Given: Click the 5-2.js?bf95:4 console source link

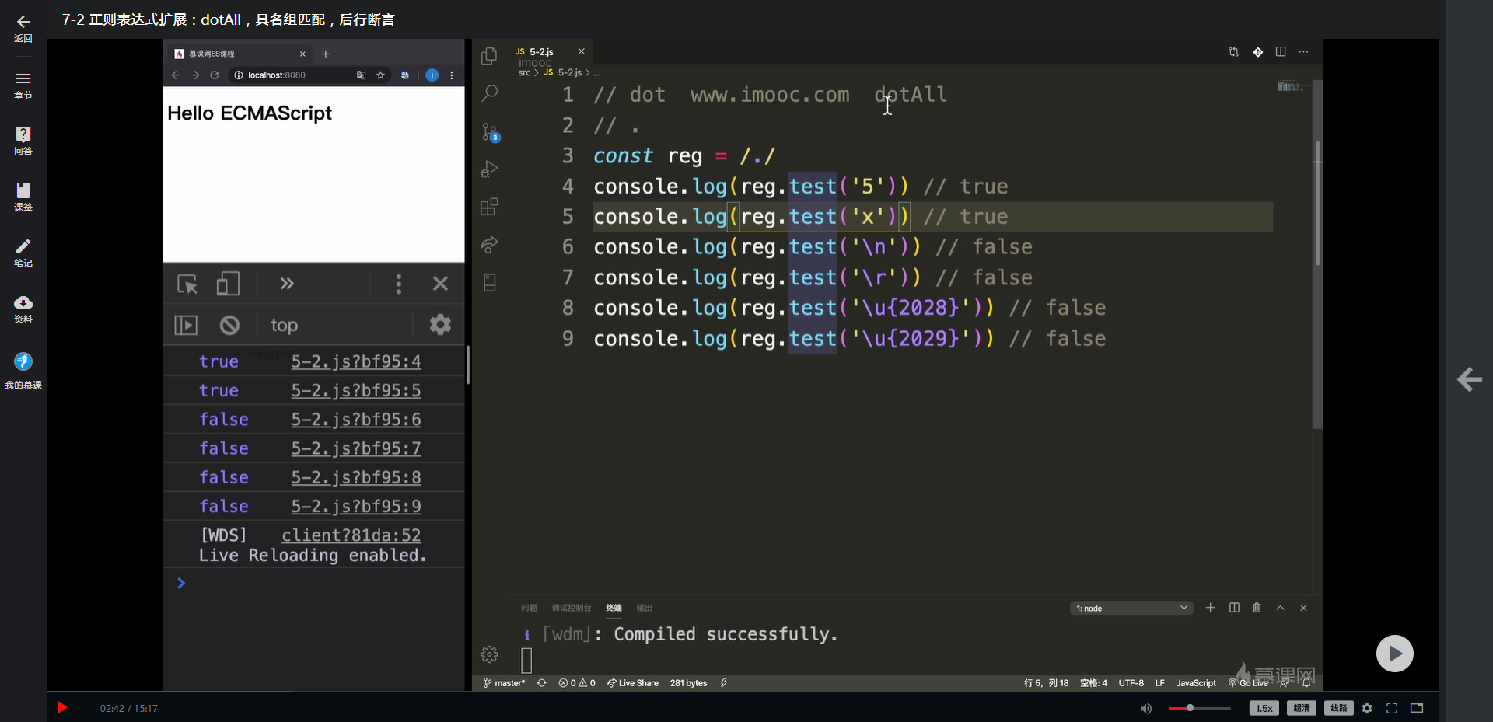Looking at the screenshot, I should click(x=356, y=361).
